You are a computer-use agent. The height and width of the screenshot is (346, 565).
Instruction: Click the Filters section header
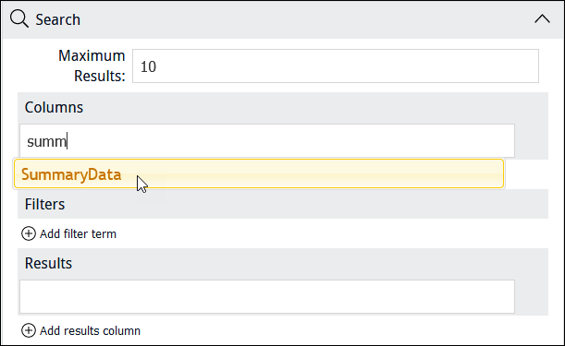[44, 204]
